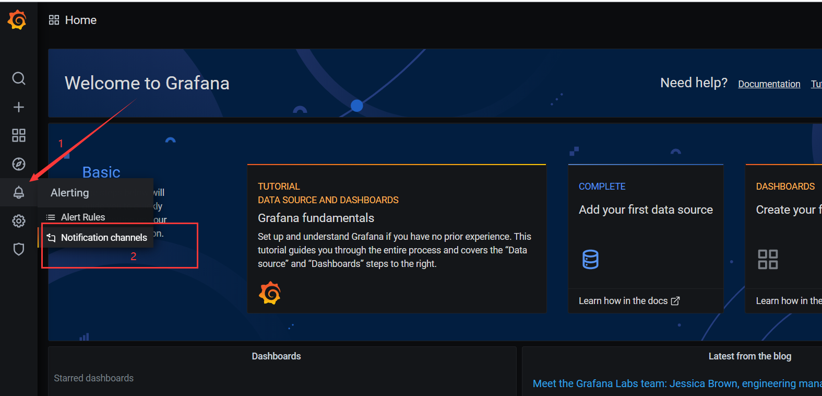Open the Documentation link

point(769,84)
